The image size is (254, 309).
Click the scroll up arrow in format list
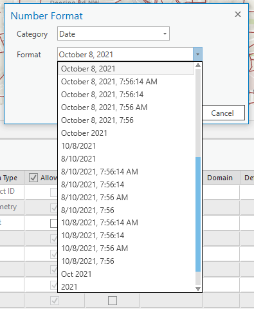(x=198, y=65)
